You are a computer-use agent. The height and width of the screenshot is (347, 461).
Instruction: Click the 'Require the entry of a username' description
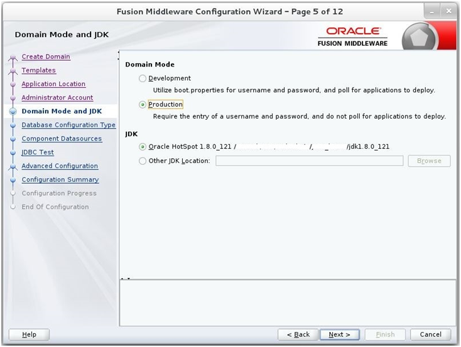(x=300, y=116)
